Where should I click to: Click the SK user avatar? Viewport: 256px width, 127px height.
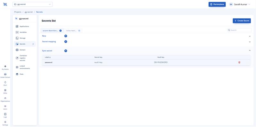[231, 4]
